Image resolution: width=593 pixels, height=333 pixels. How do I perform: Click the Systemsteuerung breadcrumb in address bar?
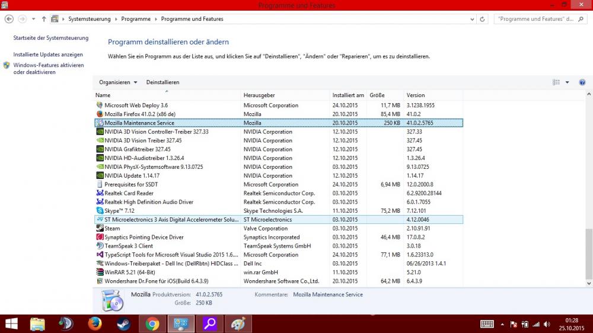pos(89,19)
